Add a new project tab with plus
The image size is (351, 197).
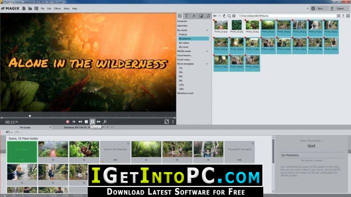point(107,127)
